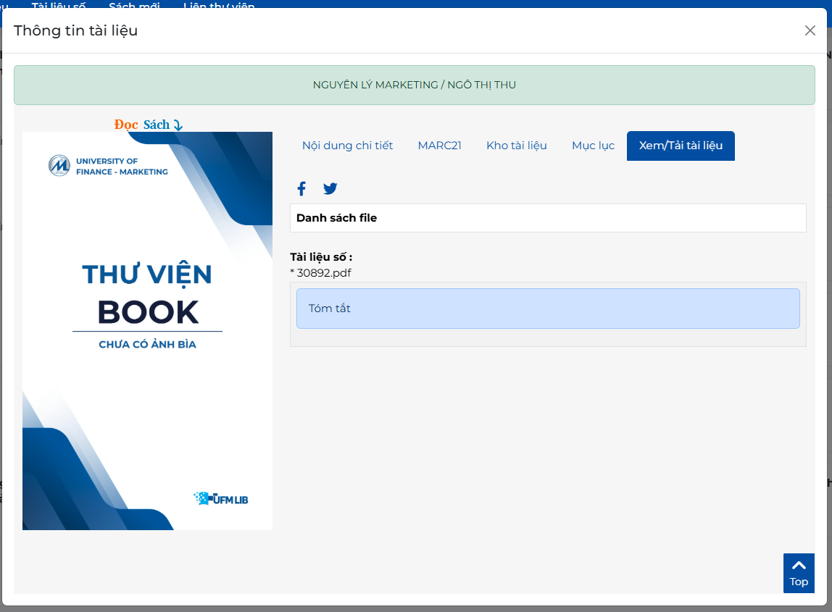This screenshot has width=832, height=612.
Task: Open Liên thư viện menu in background page
Action: (219, 6)
